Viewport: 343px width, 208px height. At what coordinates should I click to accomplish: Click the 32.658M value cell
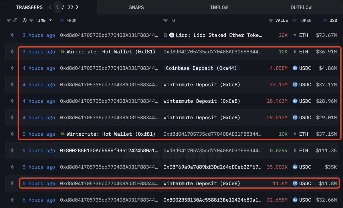(277, 200)
